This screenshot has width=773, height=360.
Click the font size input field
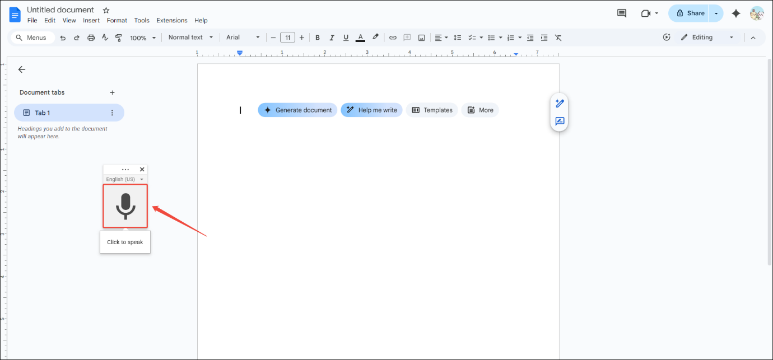[287, 37]
